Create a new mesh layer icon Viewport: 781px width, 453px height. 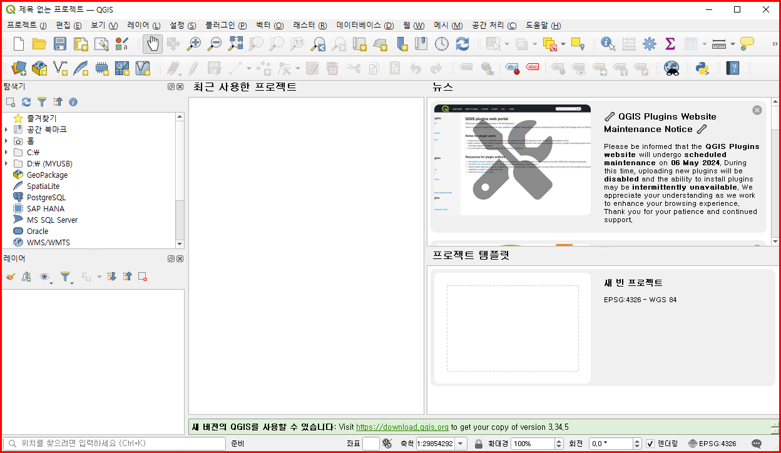(x=122, y=68)
